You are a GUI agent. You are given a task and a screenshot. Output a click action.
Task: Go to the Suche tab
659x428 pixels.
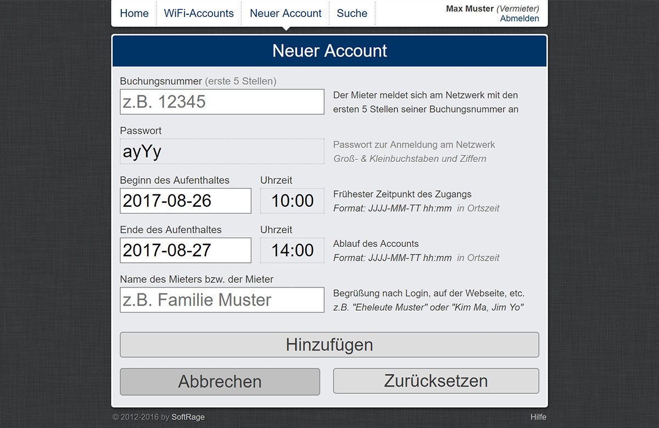coord(352,13)
